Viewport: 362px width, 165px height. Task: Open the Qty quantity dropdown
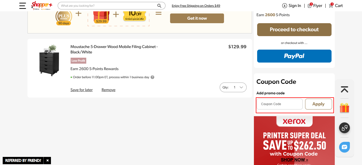pos(233,87)
